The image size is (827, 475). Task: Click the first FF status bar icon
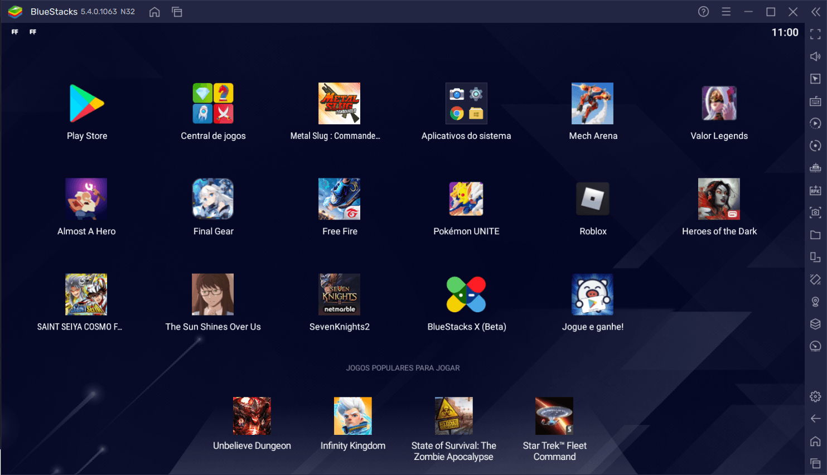[x=15, y=32]
